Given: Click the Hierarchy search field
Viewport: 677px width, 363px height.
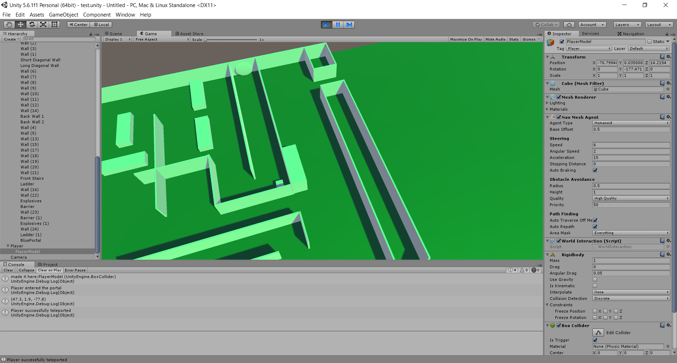Looking at the screenshot, I should click(x=59, y=39).
